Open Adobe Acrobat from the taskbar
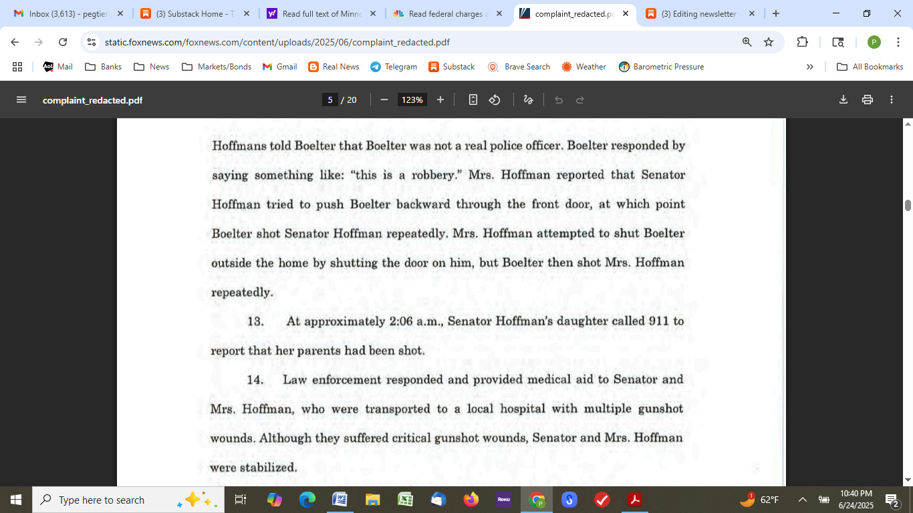 click(634, 500)
